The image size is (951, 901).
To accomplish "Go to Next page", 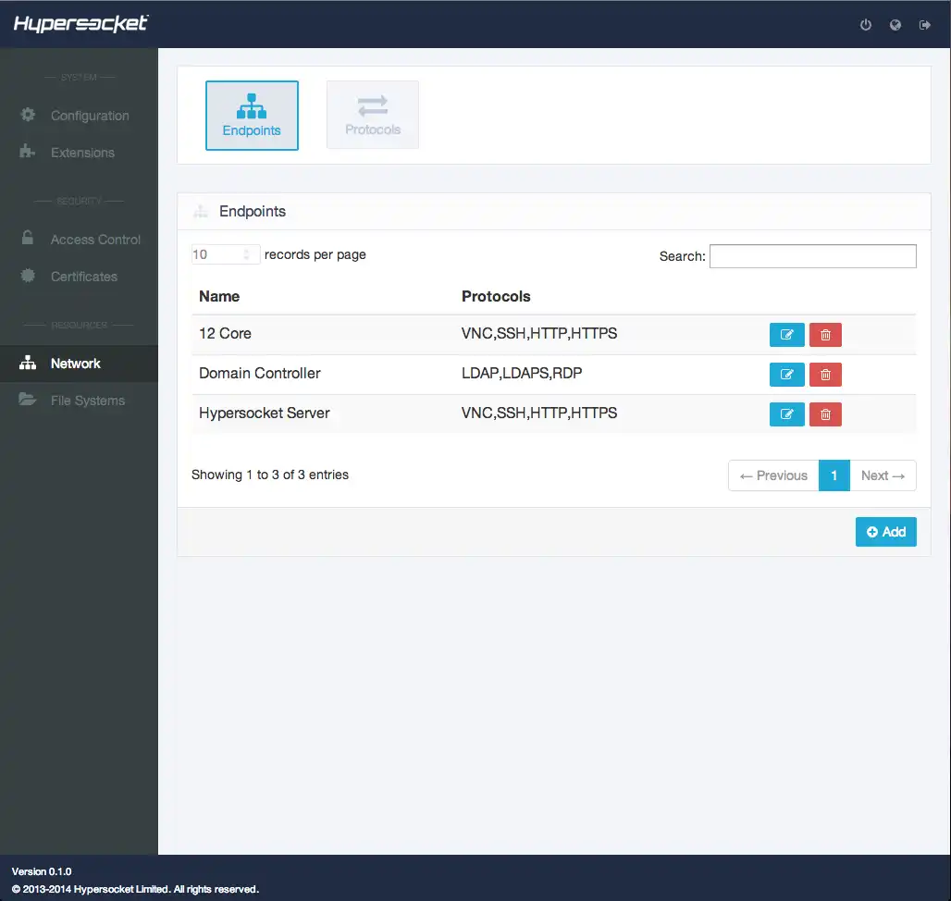I will click(883, 476).
